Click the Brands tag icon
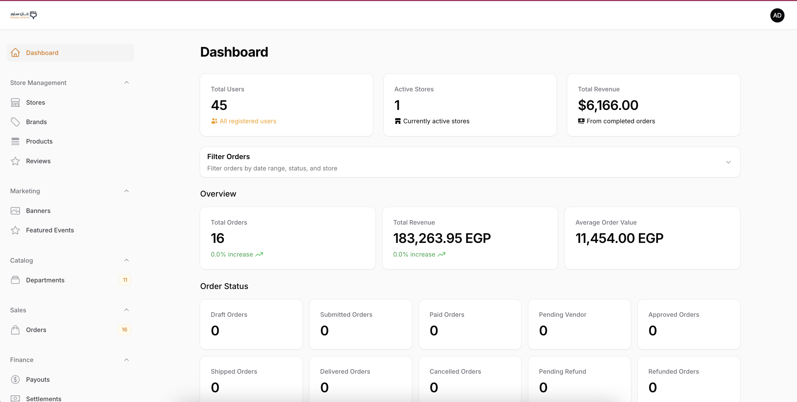This screenshot has width=797, height=402. pos(15,122)
